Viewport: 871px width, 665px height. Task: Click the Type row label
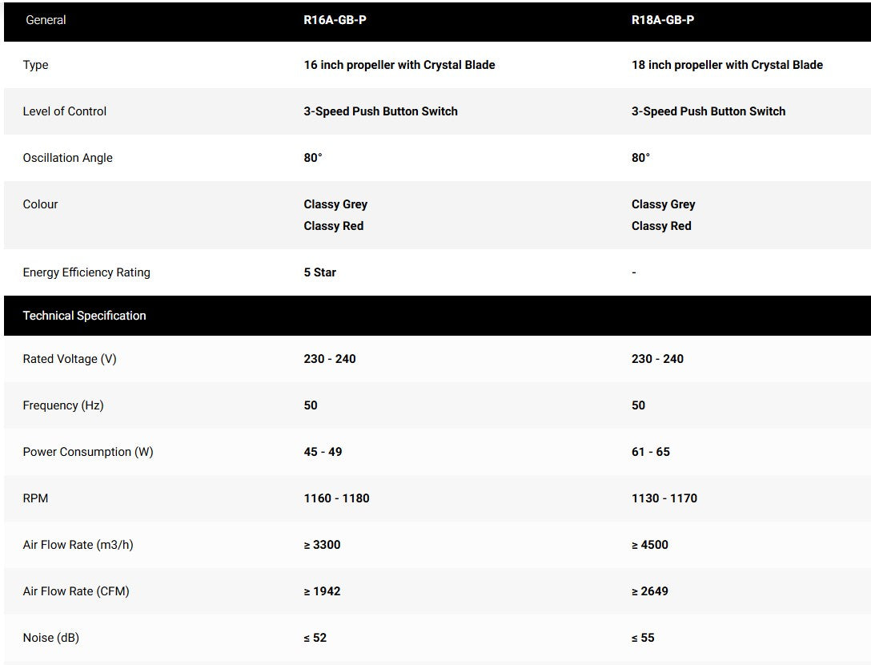35,65
